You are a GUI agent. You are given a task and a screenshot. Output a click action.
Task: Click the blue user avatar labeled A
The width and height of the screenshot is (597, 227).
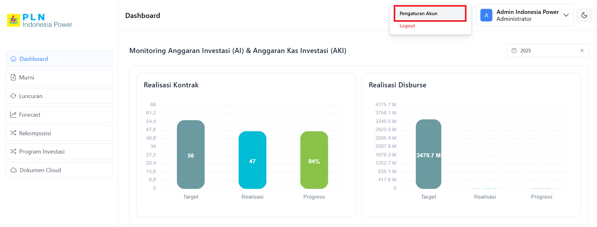point(486,15)
